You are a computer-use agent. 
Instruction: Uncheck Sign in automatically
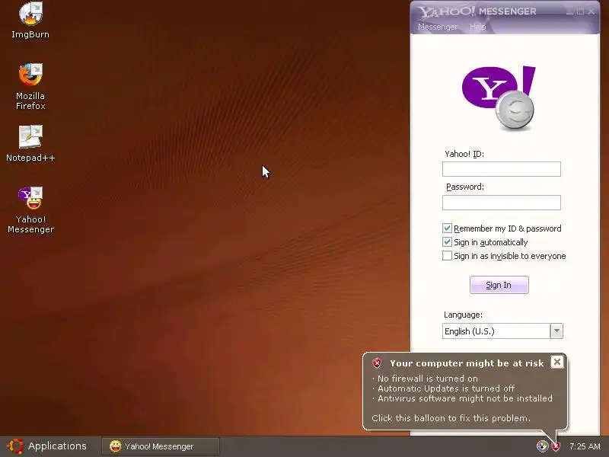pos(447,242)
